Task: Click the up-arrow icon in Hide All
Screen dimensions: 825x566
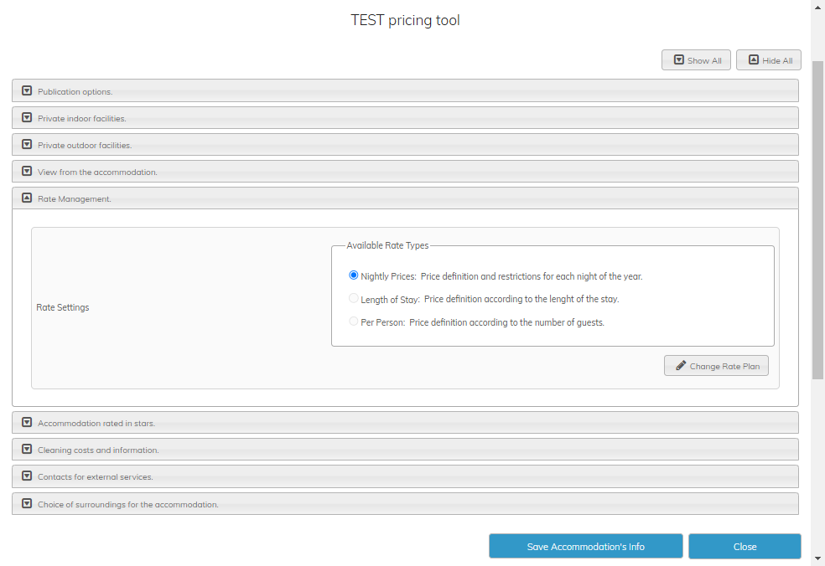Action: pos(753,60)
